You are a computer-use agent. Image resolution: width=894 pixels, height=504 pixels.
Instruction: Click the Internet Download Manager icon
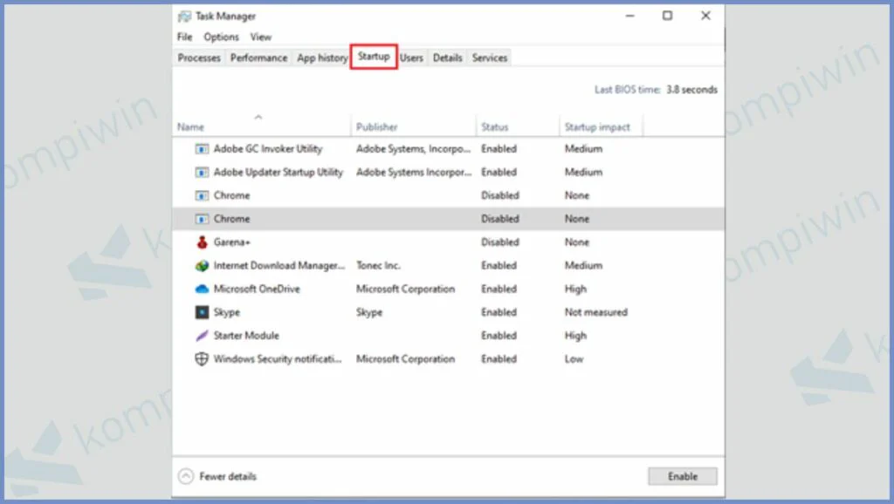click(x=202, y=266)
